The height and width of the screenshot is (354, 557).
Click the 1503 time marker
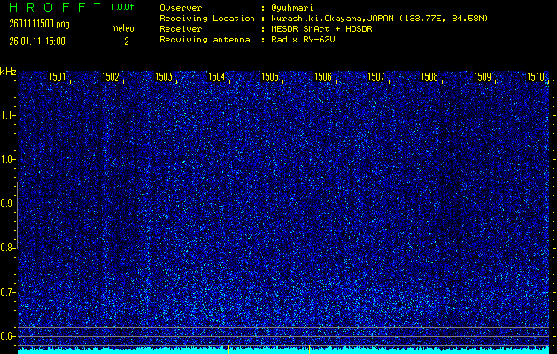tap(164, 77)
